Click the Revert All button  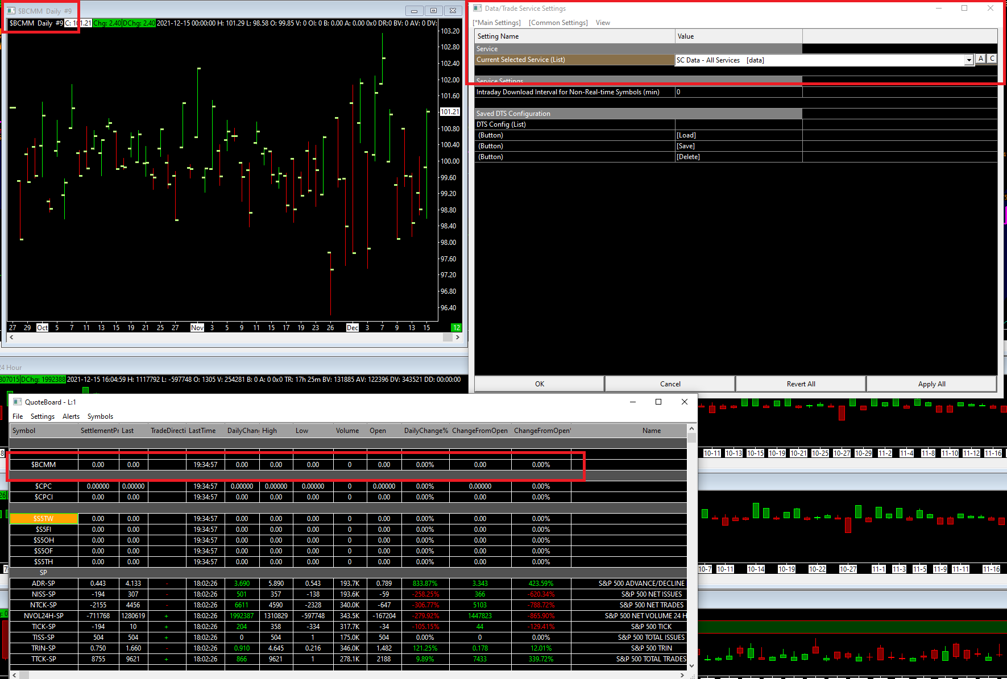pos(801,384)
